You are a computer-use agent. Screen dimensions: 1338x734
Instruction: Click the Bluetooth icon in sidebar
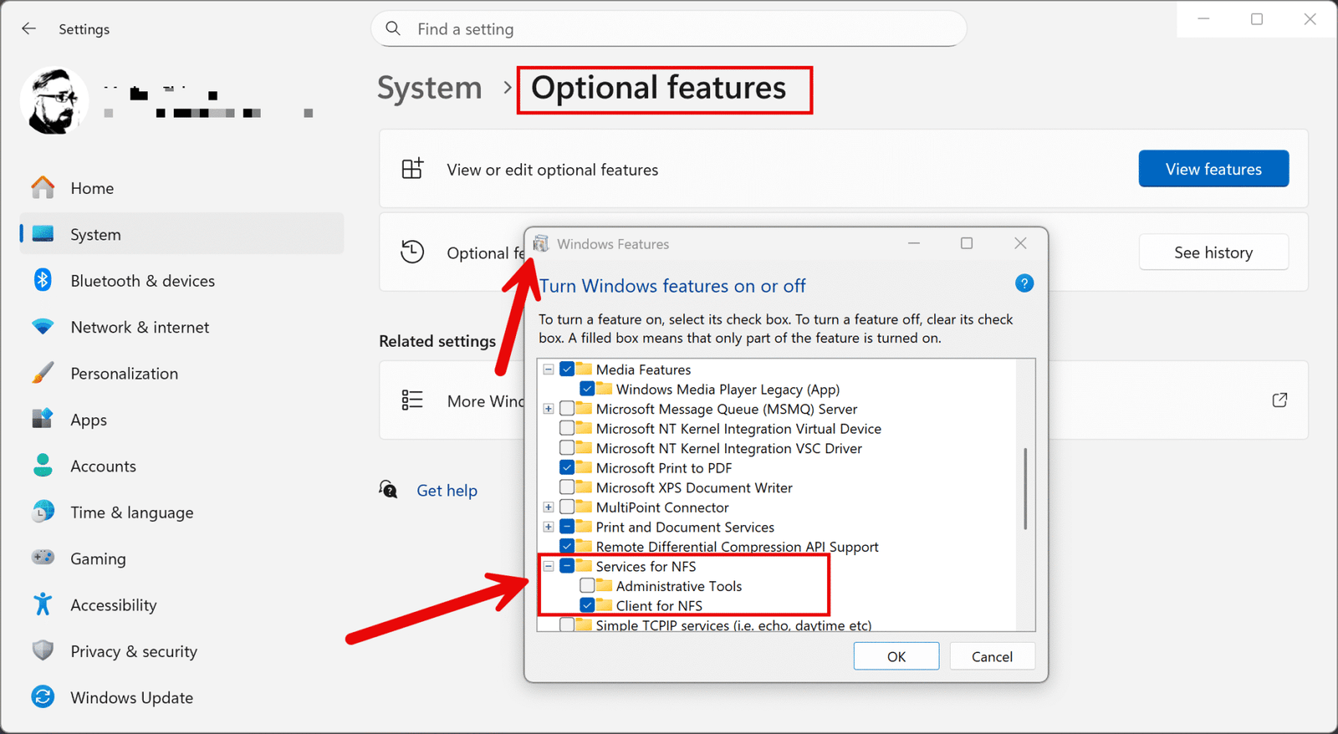click(x=43, y=280)
